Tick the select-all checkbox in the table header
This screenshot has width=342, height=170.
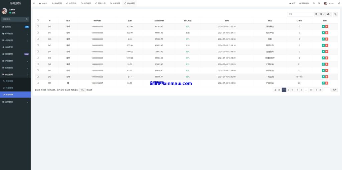[x=38, y=20]
